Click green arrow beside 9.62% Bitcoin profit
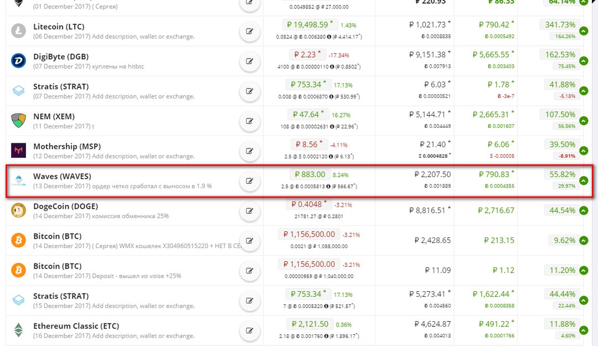Viewport: 598px width, 346px height. (x=584, y=240)
